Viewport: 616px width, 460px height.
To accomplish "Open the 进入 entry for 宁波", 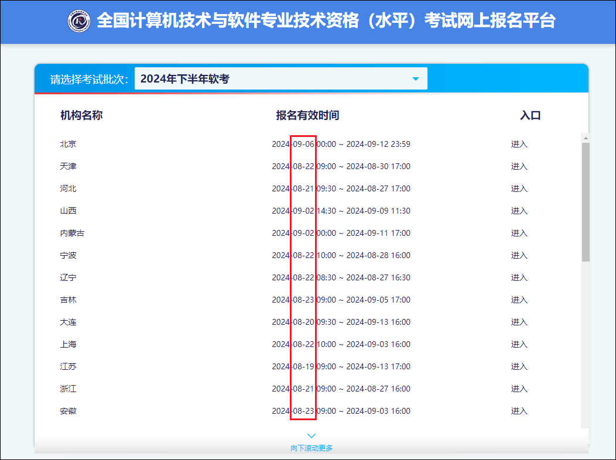I will click(x=519, y=255).
